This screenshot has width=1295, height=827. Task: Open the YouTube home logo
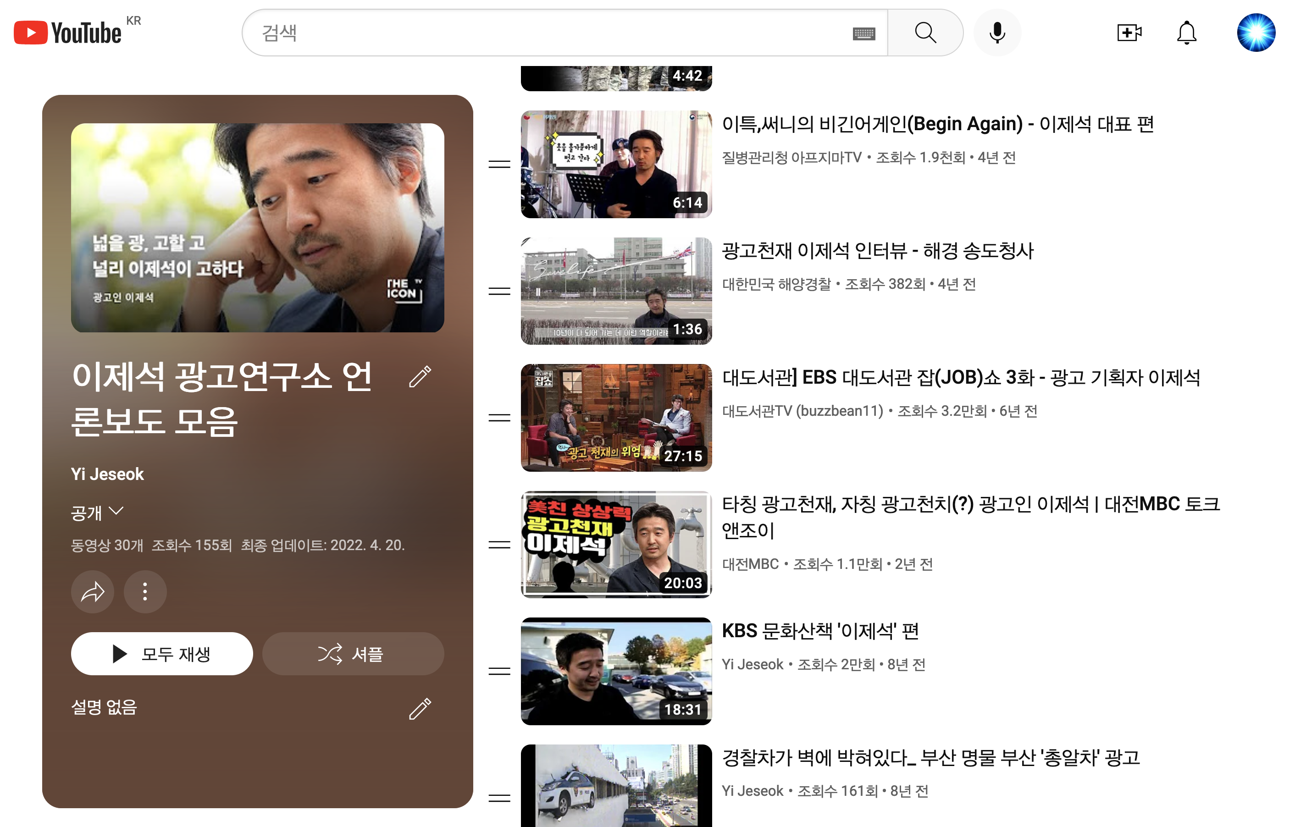point(68,32)
